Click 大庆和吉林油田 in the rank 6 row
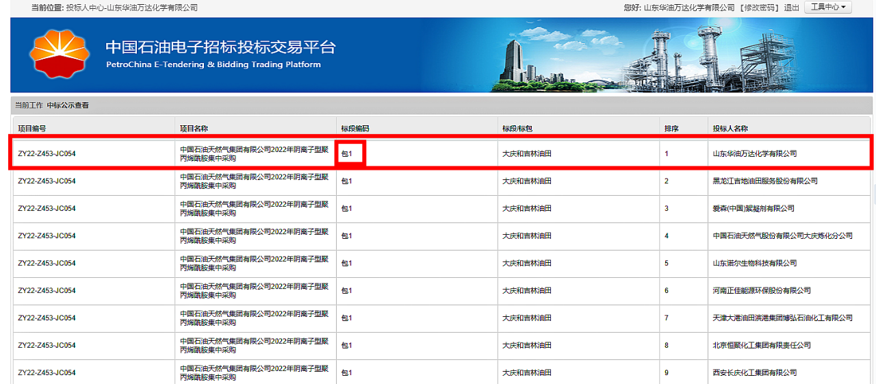Screen dimensions: 876x384 click(526, 290)
